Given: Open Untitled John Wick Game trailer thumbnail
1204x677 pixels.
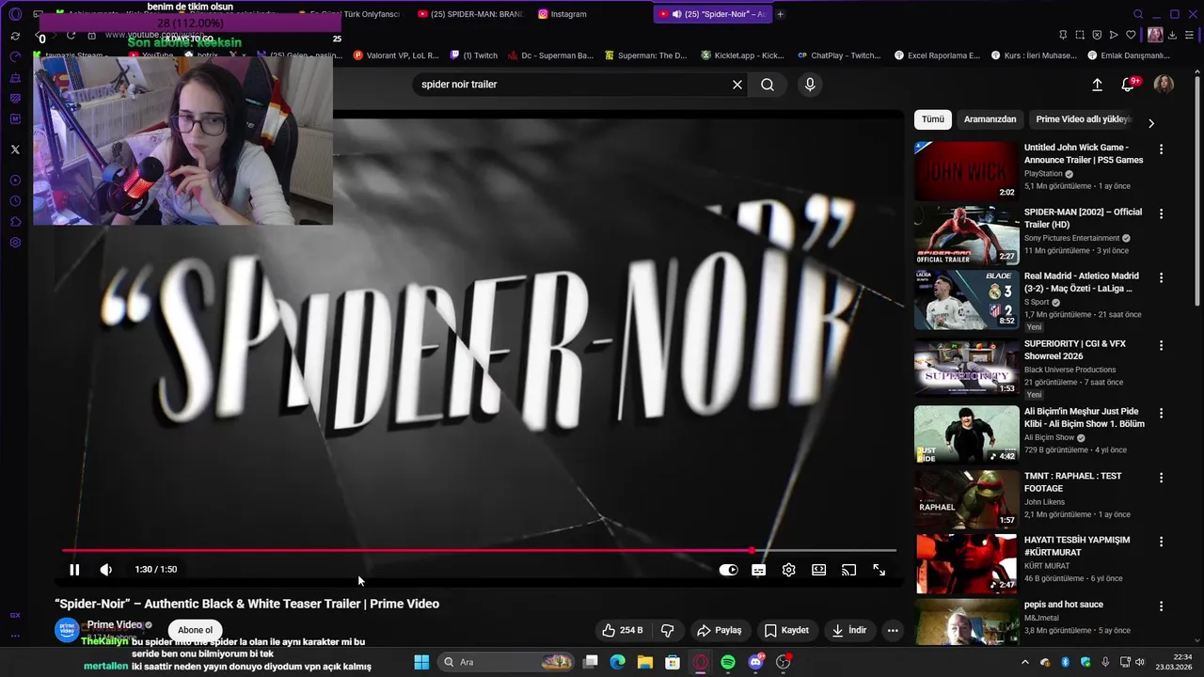Looking at the screenshot, I should [966, 170].
